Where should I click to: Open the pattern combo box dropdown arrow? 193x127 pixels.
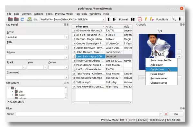point(104,19)
